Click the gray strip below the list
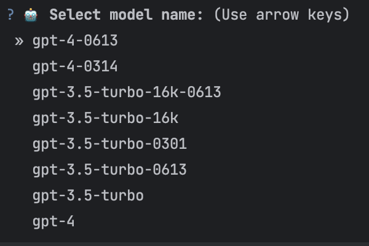Image resolution: width=369 pixels, height=246 pixels. [184, 244]
